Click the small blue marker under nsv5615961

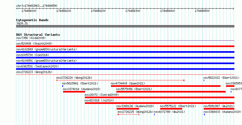[63, 86]
